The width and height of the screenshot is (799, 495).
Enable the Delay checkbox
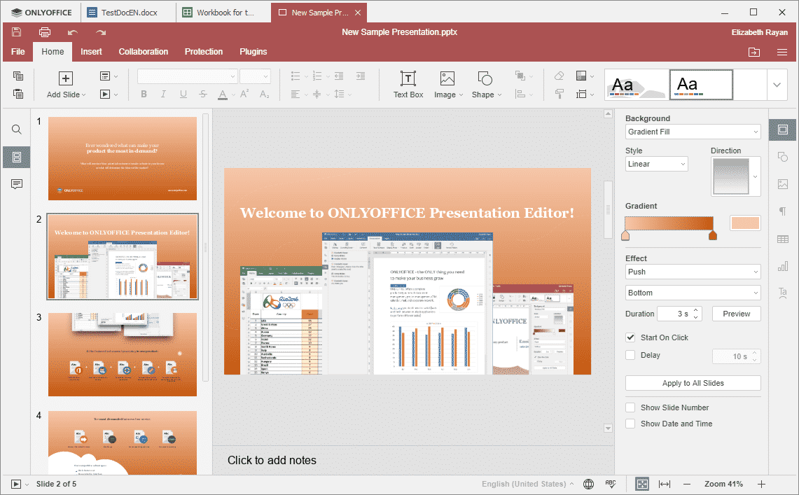[x=630, y=355]
